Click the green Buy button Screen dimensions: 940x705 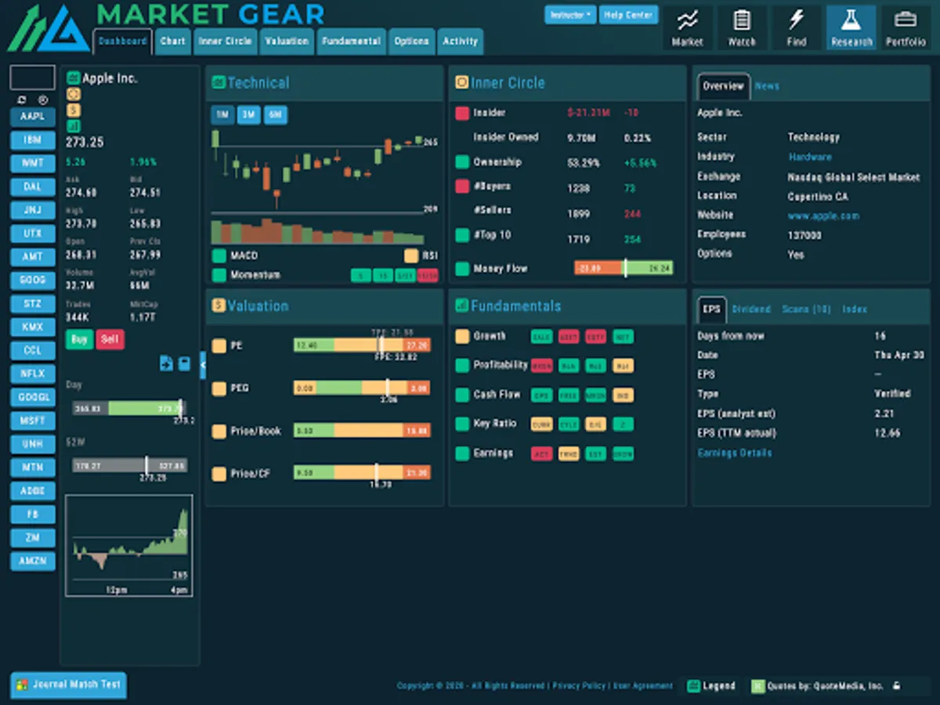(79, 339)
